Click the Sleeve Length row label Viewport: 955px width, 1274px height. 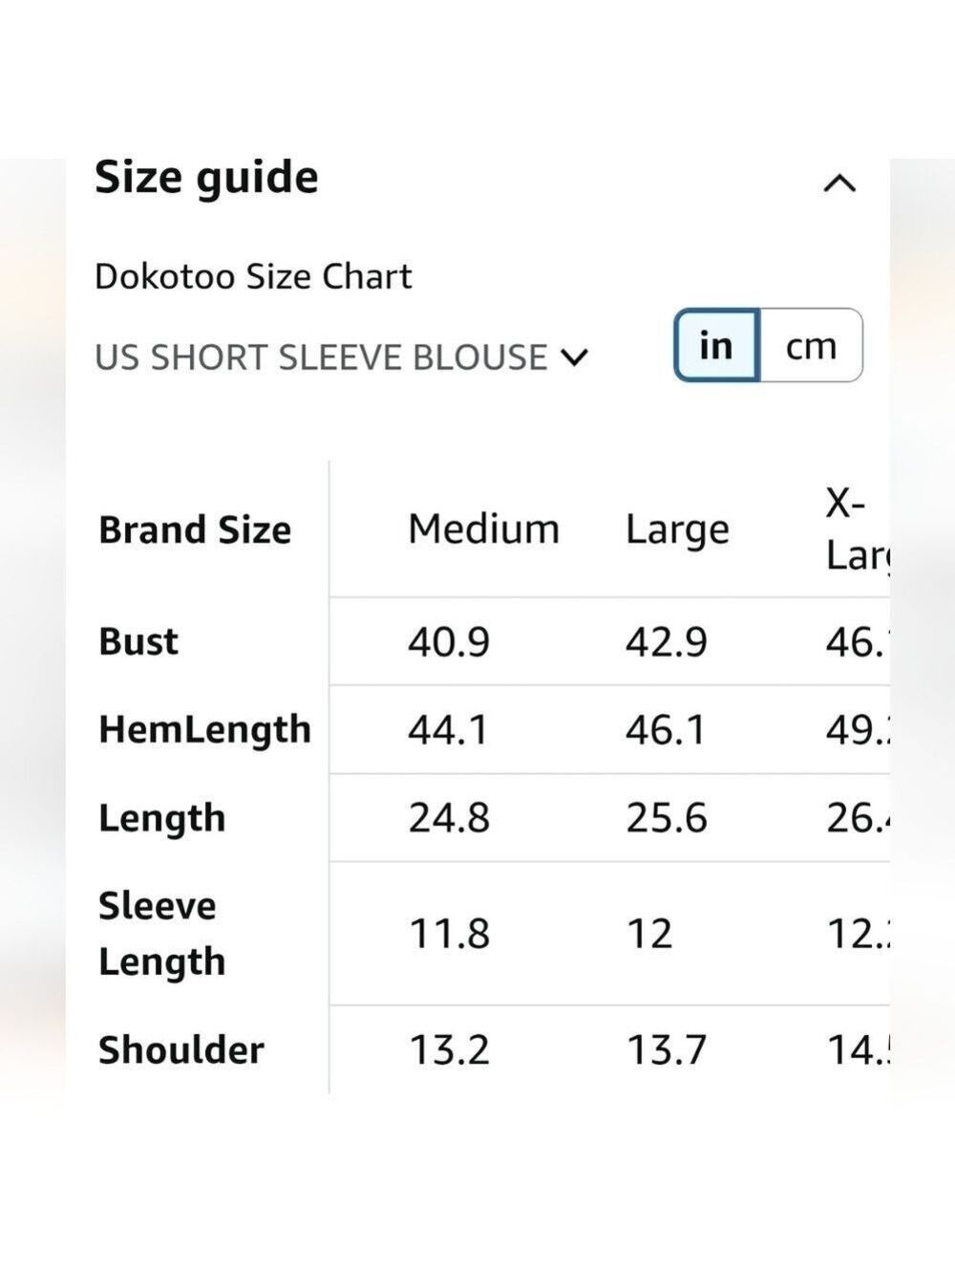coord(161,934)
